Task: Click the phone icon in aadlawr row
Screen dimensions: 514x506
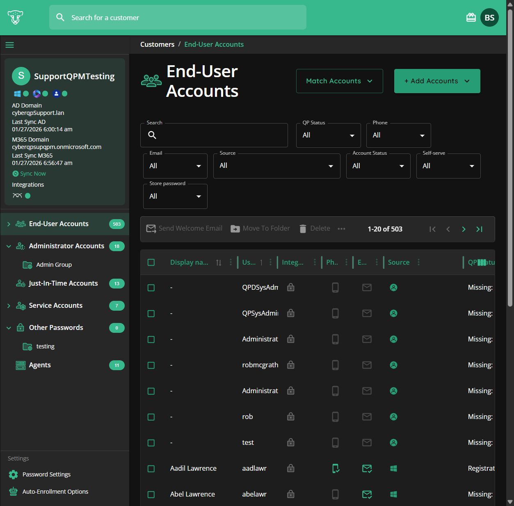Action: (x=336, y=468)
